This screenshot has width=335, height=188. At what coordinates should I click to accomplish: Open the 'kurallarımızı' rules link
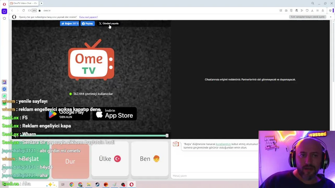coord(223,144)
